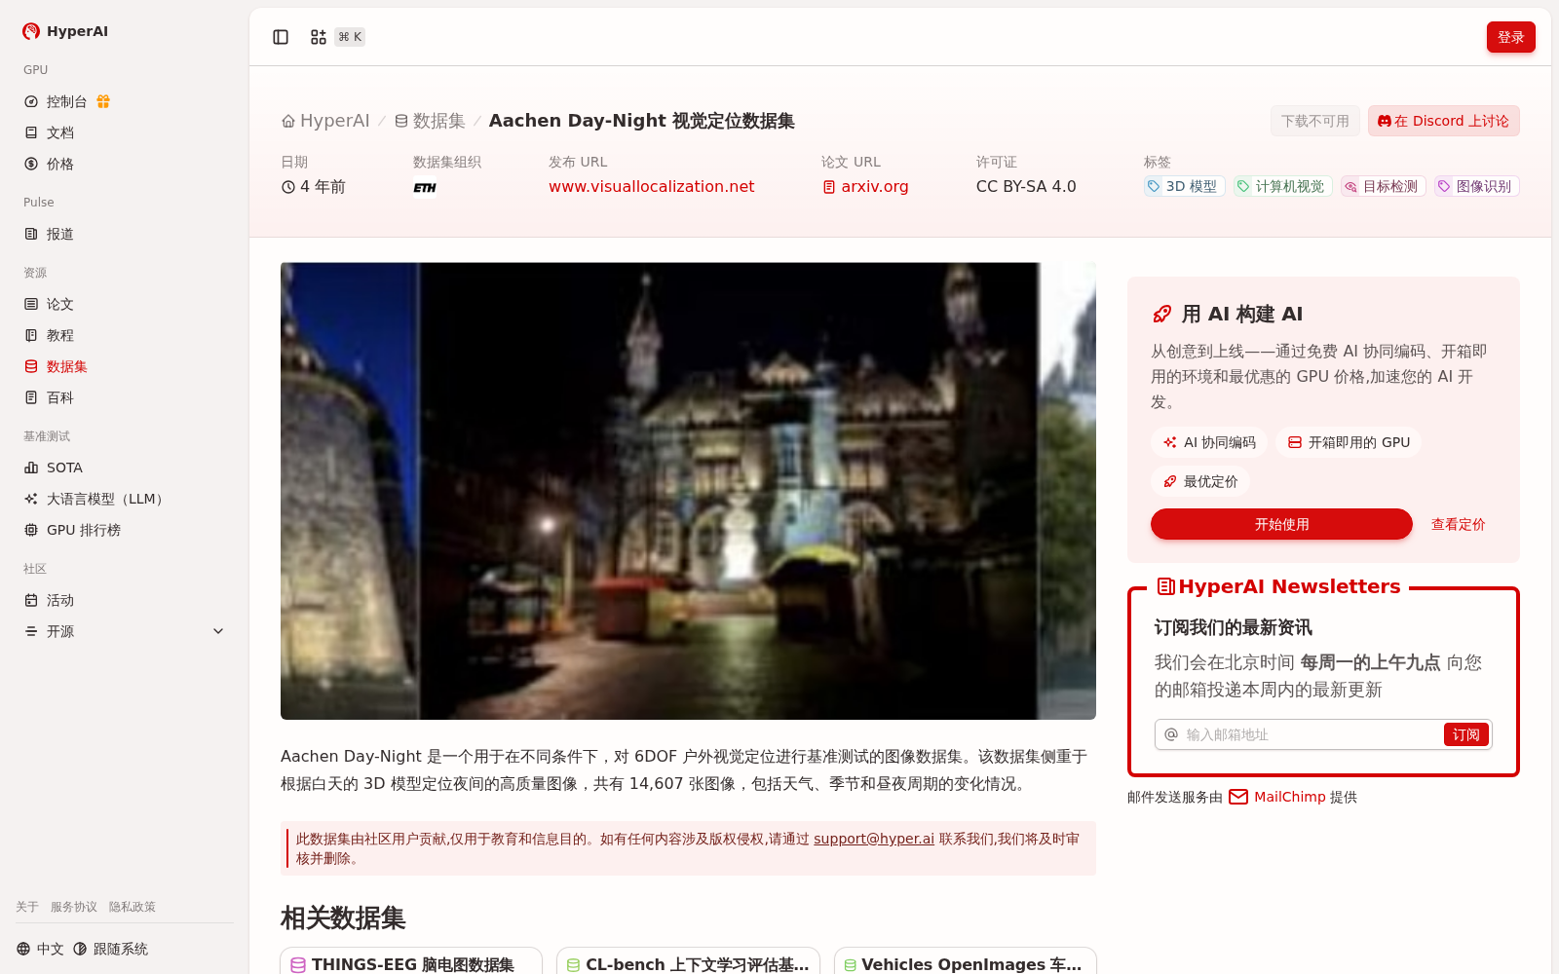Viewport: 1559px width, 974px height.
Task: Open the support@hyper.ai email link
Action: click(874, 839)
